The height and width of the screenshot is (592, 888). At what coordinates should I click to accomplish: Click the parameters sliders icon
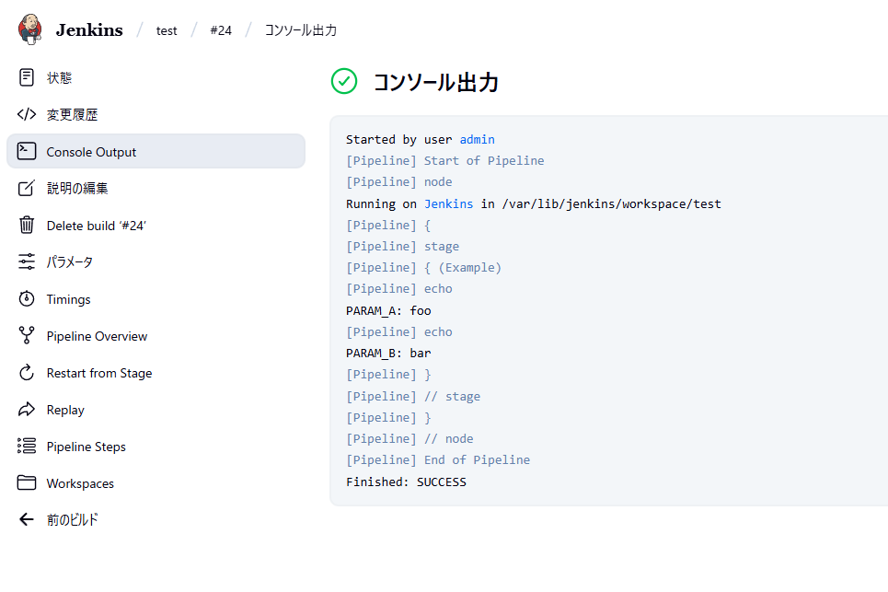click(x=28, y=262)
